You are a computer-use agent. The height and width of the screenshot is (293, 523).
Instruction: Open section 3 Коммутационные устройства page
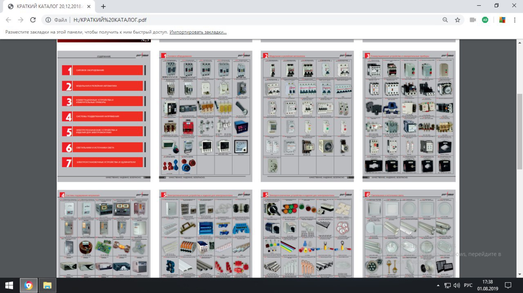tap(409, 116)
